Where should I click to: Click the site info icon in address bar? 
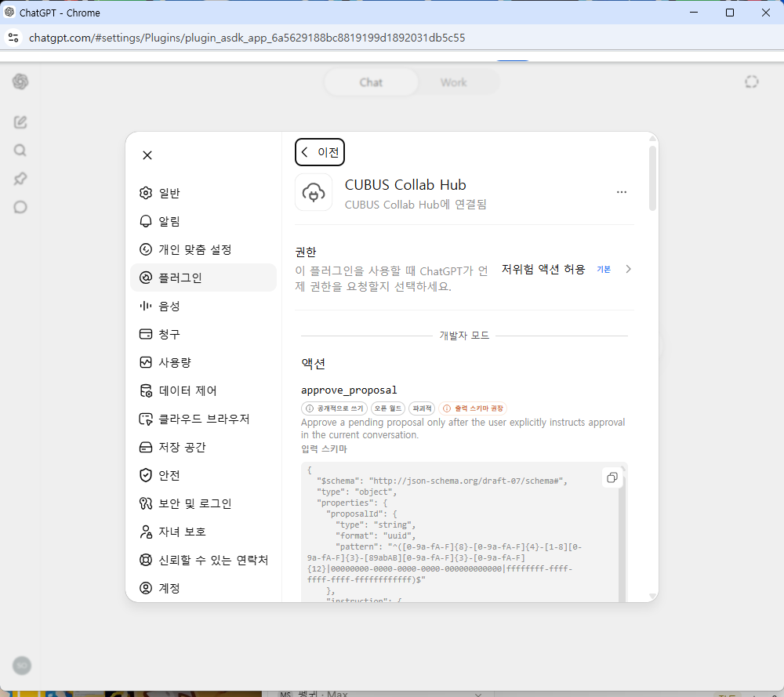(x=13, y=38)
